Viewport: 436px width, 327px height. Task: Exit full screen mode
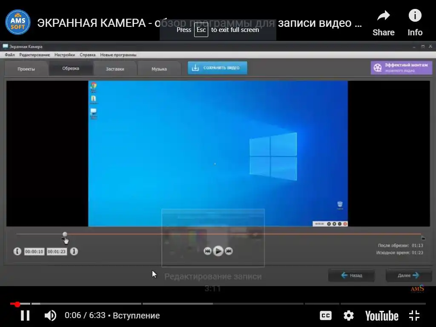(x=414, y=316)
